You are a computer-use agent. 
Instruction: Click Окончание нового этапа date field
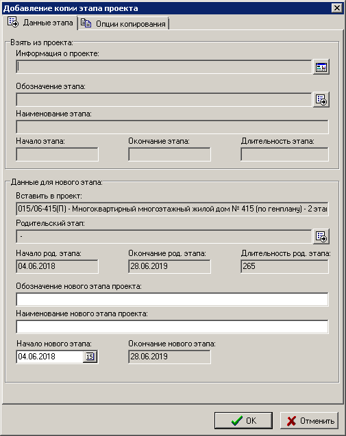169,357
